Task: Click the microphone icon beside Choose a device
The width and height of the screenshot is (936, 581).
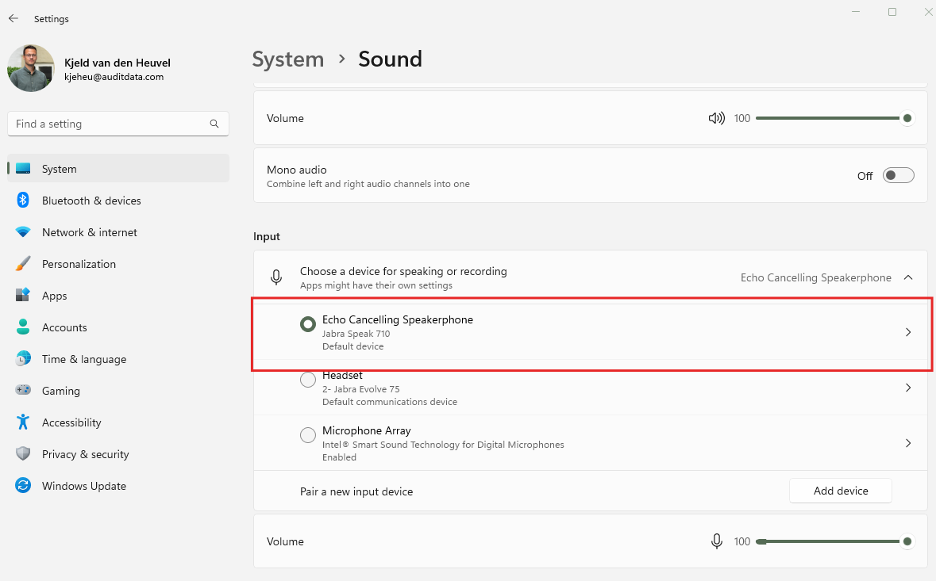Action: click(x=276, y=277)
